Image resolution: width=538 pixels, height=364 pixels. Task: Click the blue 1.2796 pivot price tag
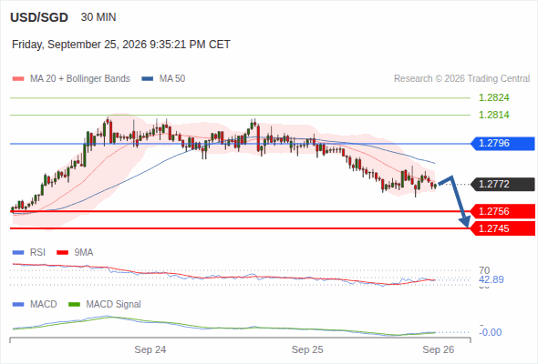tap(502, 144)
